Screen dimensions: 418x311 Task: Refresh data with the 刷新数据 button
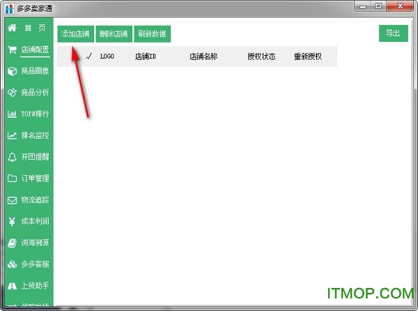point(152,33)
